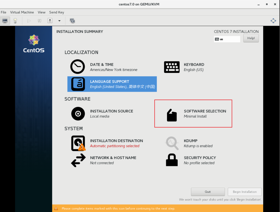Open the Virtual Machine menu
The height and width of the screenshot is (212, 280).
click(x=22, y=12)
